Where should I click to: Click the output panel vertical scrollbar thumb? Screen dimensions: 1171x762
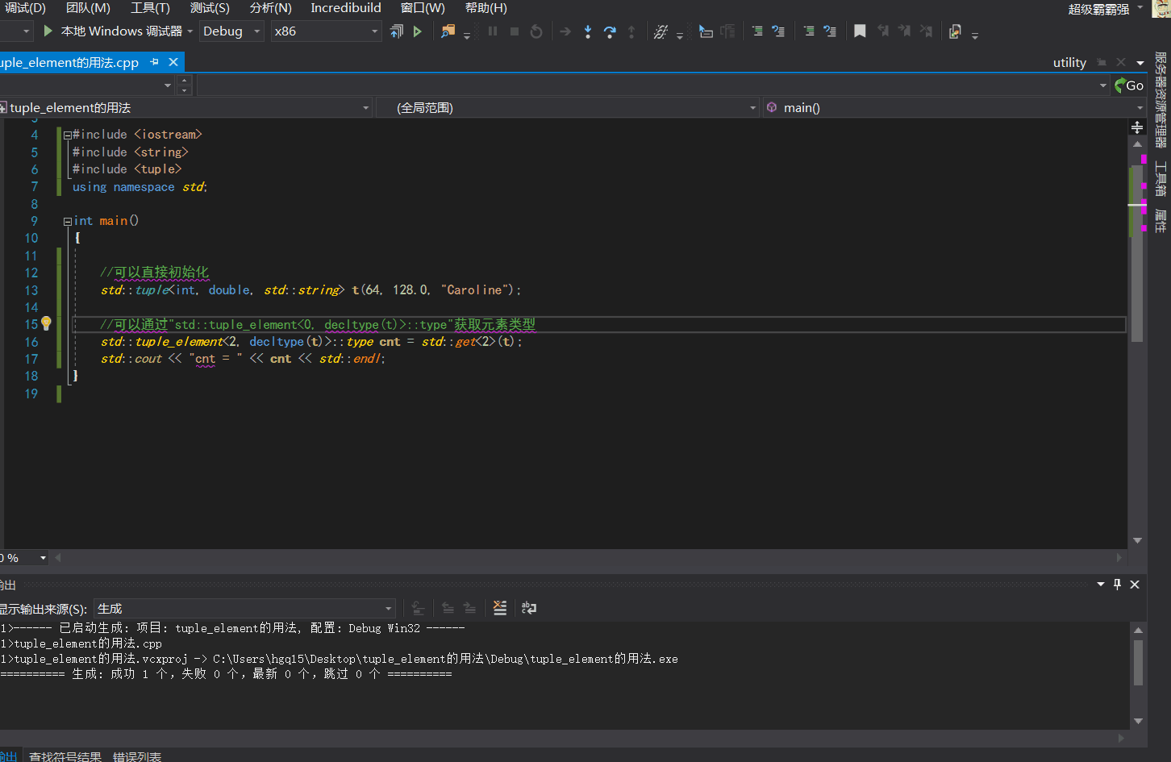(x=1138, y=663)
